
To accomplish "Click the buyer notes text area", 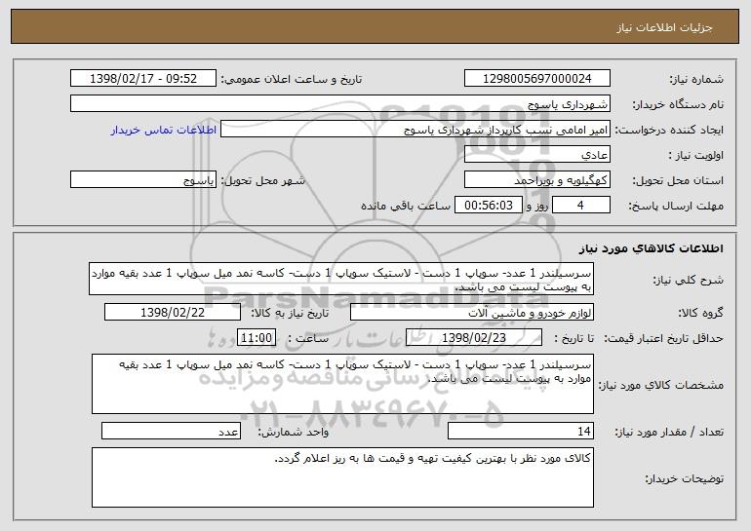I will pos(342,477).
